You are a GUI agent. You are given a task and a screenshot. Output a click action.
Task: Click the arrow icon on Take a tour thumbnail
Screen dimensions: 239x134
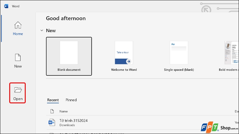(128, 61)
